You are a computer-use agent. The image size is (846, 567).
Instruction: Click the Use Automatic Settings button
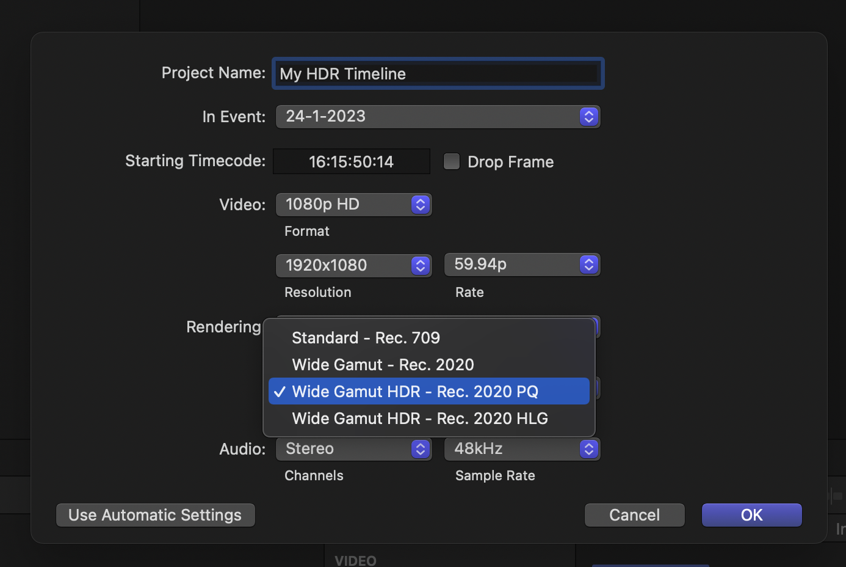point(155,515)
